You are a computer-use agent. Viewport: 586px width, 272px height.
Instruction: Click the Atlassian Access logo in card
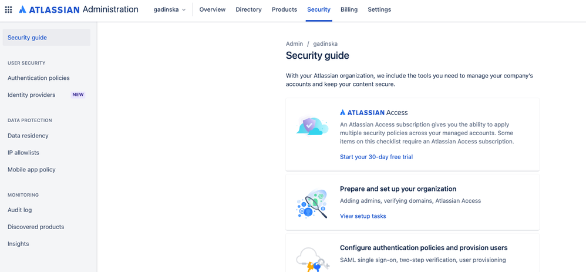point(373,112)
